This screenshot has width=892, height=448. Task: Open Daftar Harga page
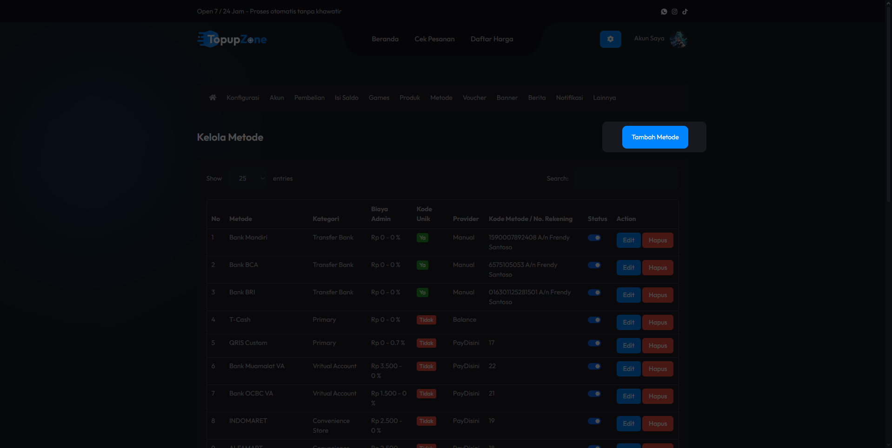point(492,39)
